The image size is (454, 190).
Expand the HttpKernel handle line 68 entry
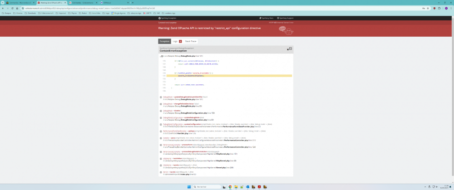coord(161,166)
